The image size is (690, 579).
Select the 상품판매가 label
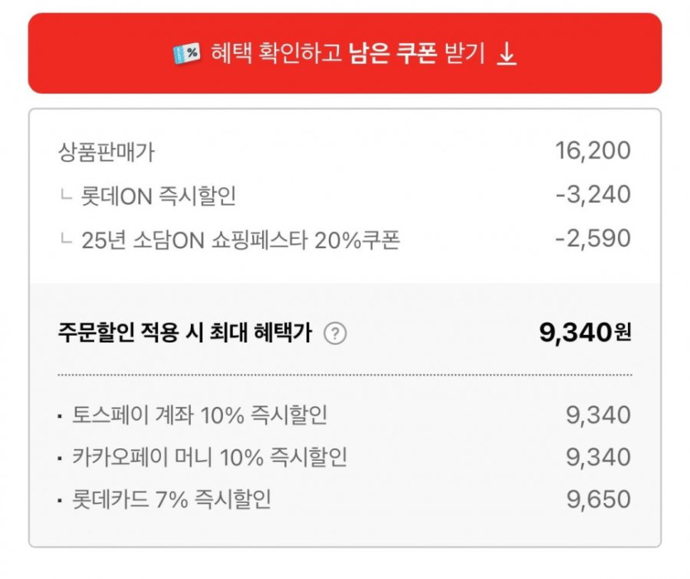coord(106,151)
